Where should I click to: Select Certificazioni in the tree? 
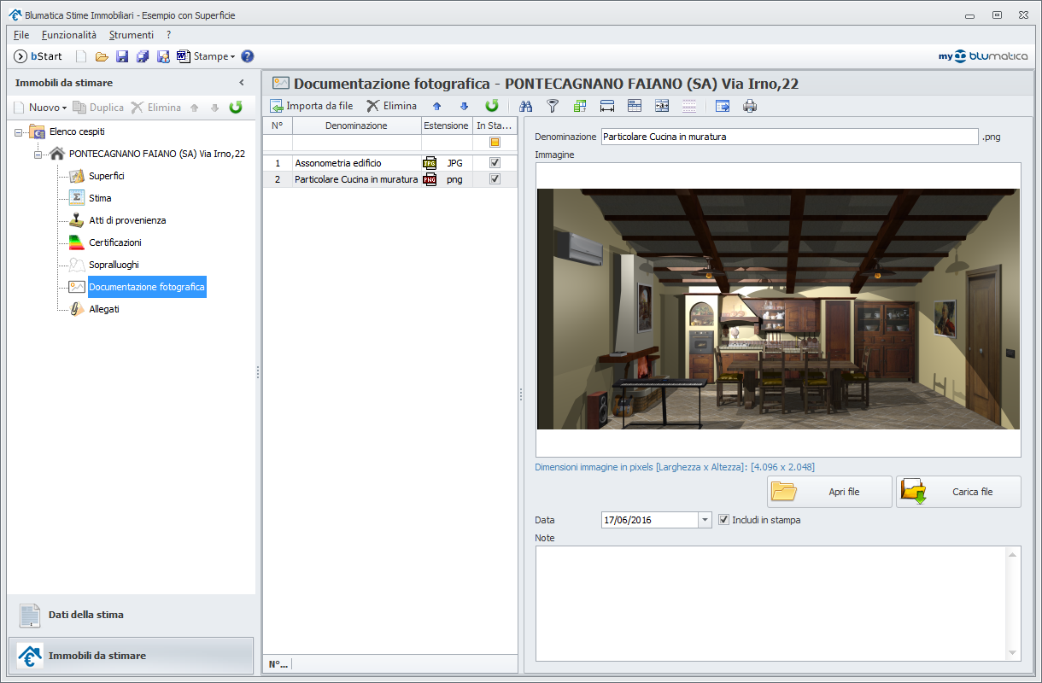pyautogui.click(x=115, y=242)
